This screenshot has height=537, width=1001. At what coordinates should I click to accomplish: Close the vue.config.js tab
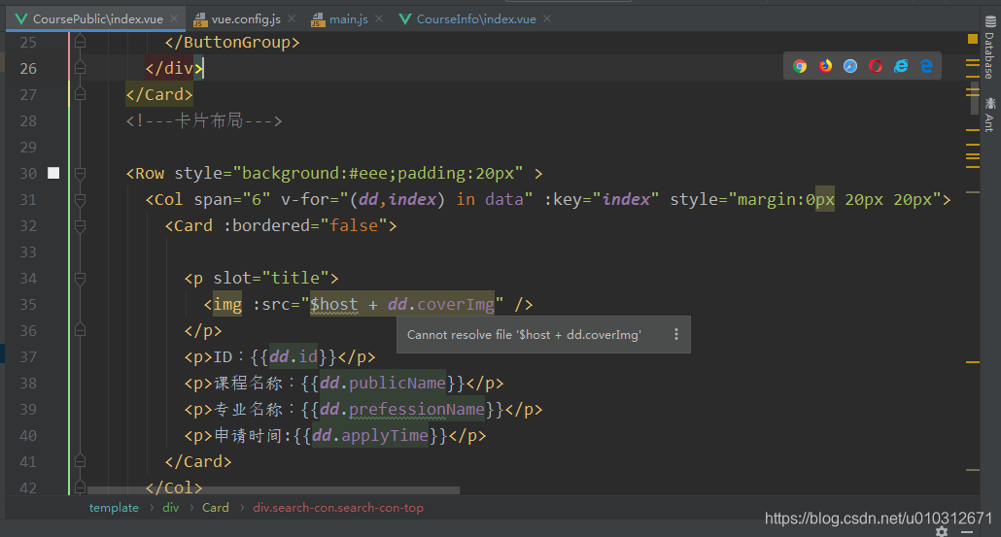(x=292, y=19)
